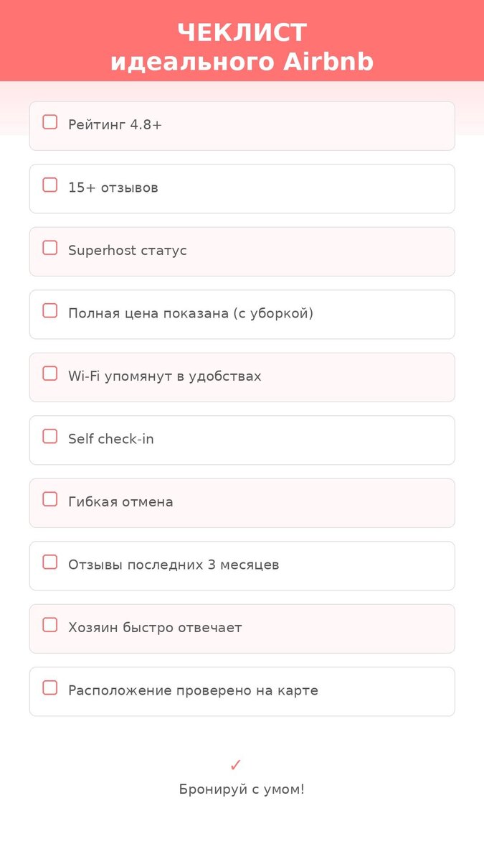Mark 'Полная цена показана' checkbox
The image size is (484, 862).
pyautogui.click(x=49, y=311)
